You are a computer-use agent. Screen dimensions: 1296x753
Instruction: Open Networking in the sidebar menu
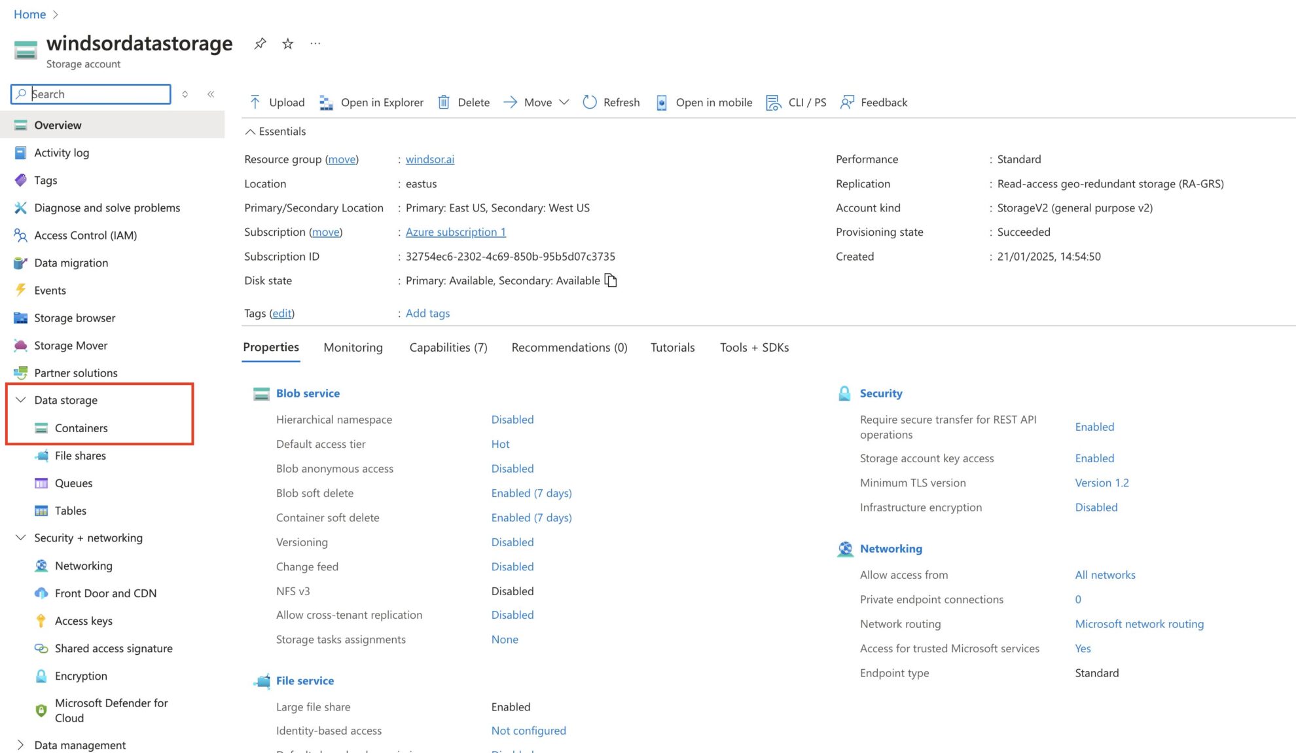click(x=83, y=565)
